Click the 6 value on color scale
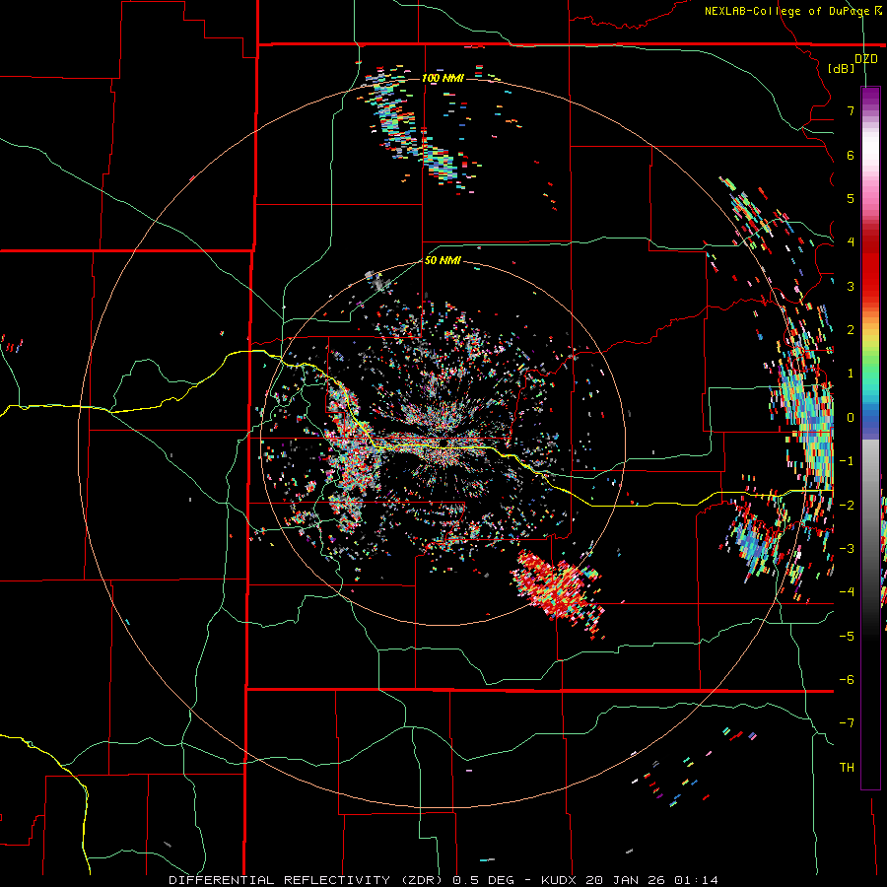 click(x=851, y=155)
